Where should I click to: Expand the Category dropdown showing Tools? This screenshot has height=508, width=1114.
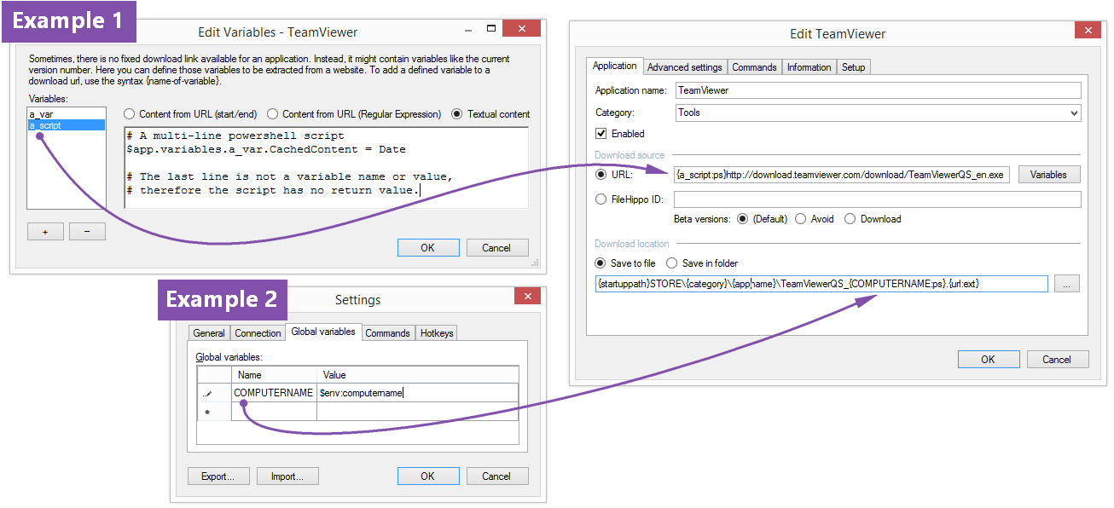coord(878,113)
